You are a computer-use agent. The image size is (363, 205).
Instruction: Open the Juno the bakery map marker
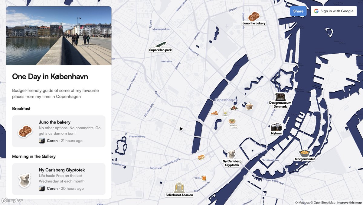click(254, 16)
